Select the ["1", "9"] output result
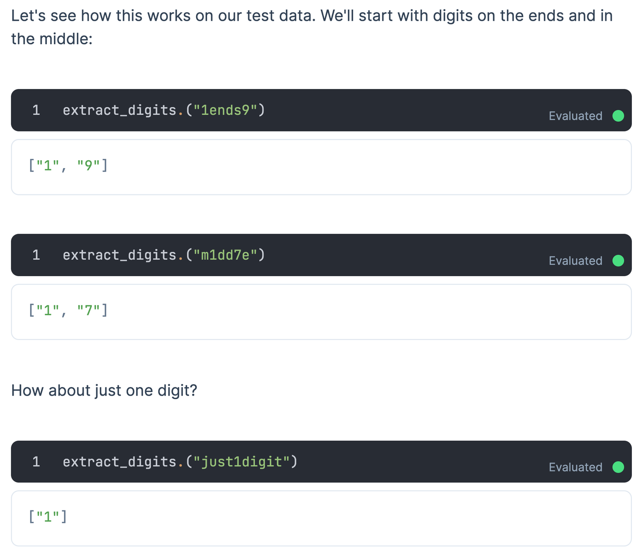Image resolution: width=638 pixels, height=550 pixels. pyautogui.click(x=68, y=166)
